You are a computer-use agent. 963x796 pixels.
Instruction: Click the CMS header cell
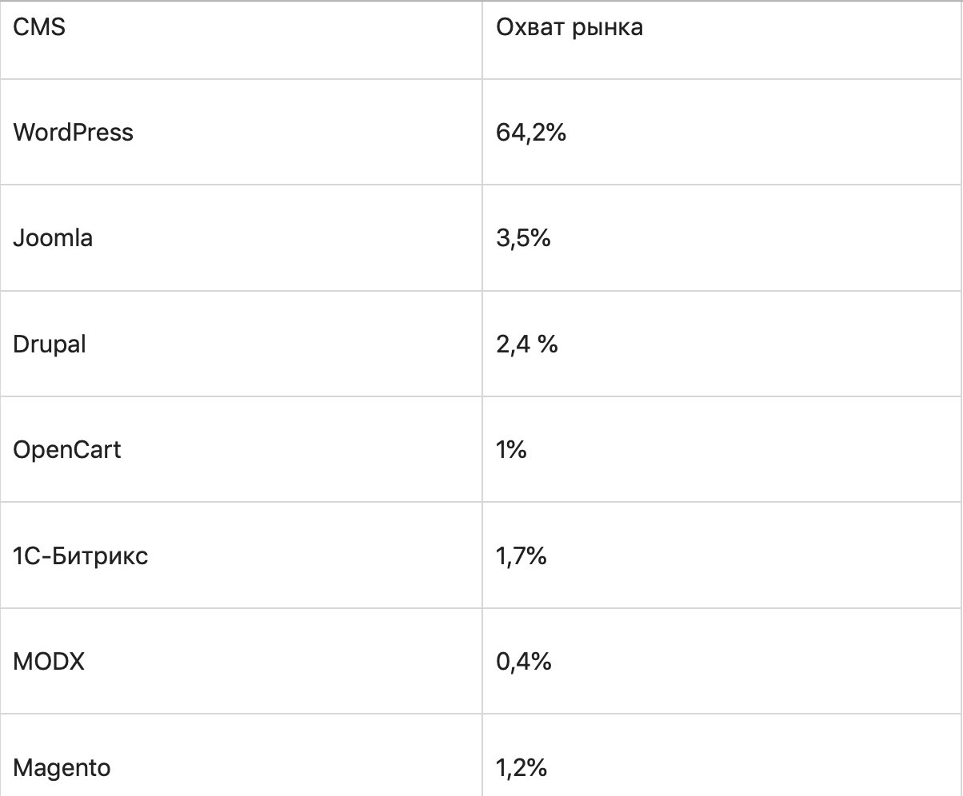(39, 27)
